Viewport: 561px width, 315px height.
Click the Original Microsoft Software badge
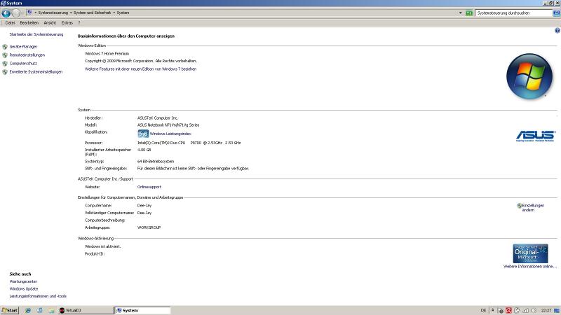click(530, 253)
